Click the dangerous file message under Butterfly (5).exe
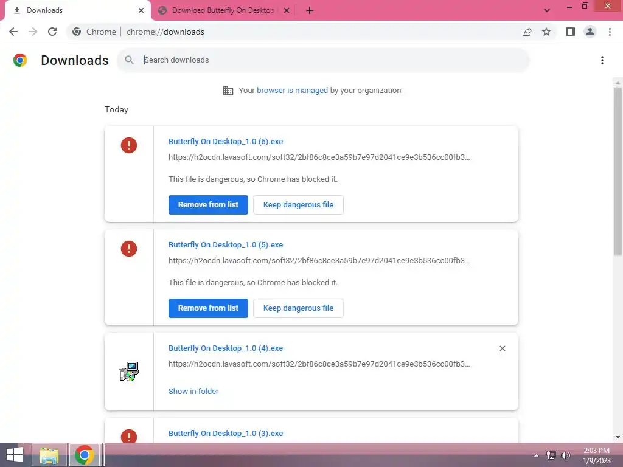623x467 pixels. 253,282
